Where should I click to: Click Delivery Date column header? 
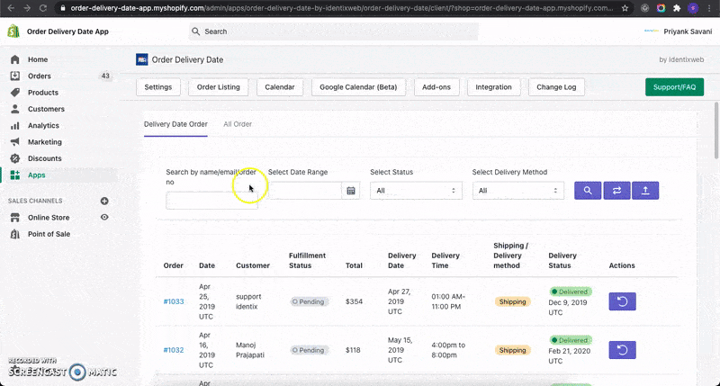tap(401, 261)
